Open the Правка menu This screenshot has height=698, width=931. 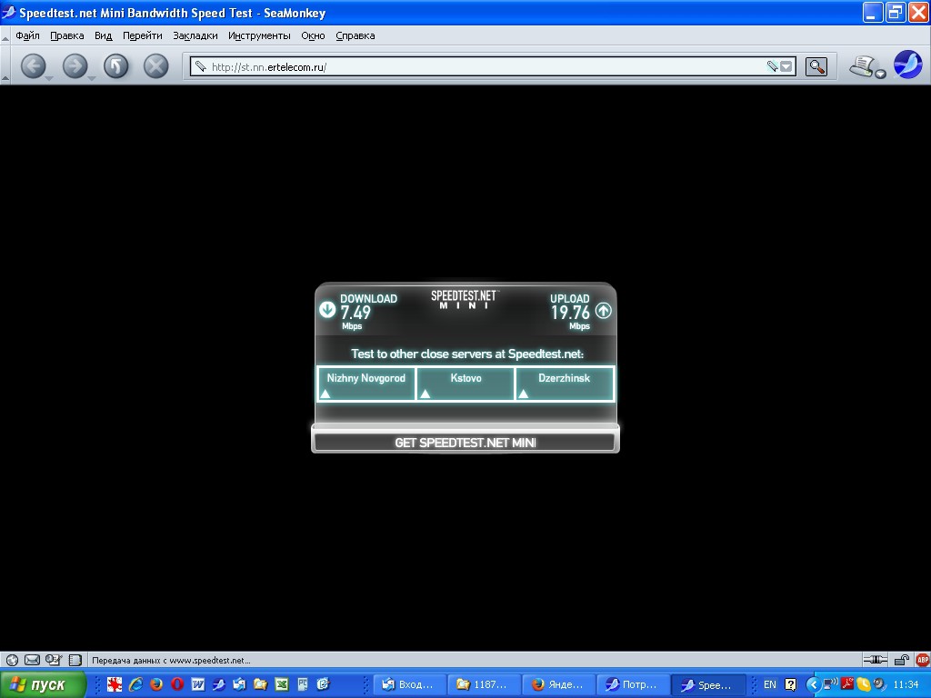(67, 35)
